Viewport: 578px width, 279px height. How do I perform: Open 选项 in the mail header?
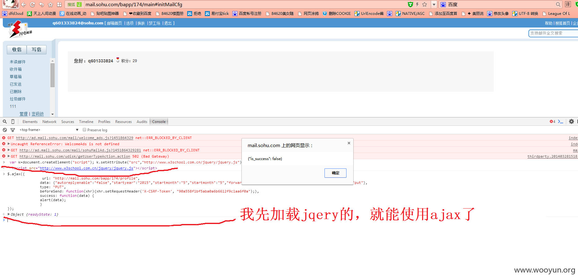coord(130,23)
